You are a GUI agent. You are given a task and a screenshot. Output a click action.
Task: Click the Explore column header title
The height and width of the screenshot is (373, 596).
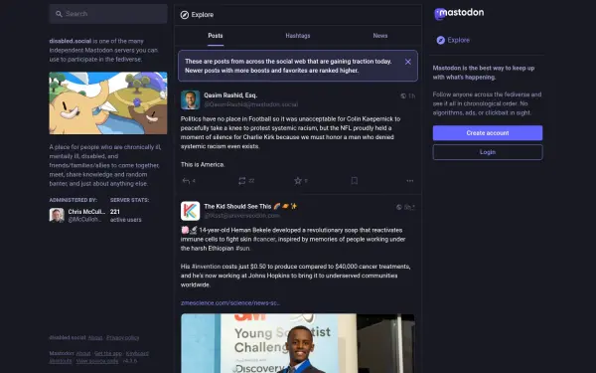tap(203, 15)
